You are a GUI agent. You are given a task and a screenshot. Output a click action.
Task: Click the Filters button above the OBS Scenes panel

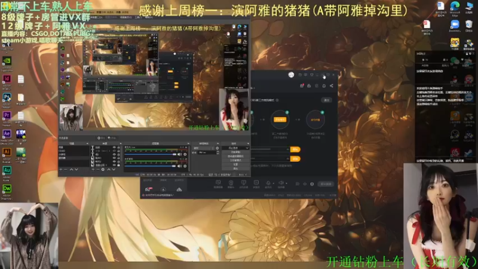112,138
